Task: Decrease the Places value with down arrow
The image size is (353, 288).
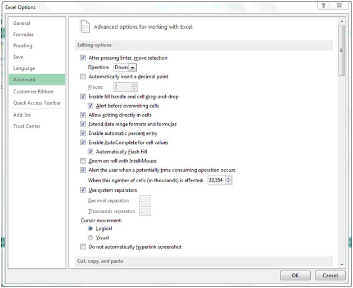Action: click(134, 89)
